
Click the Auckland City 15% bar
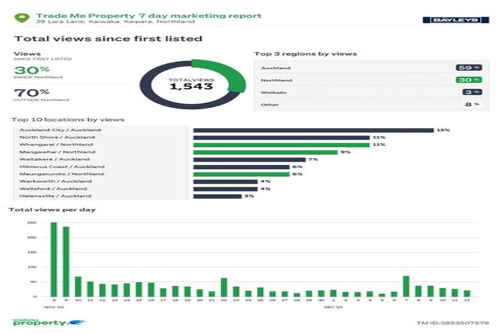point(313,130)
